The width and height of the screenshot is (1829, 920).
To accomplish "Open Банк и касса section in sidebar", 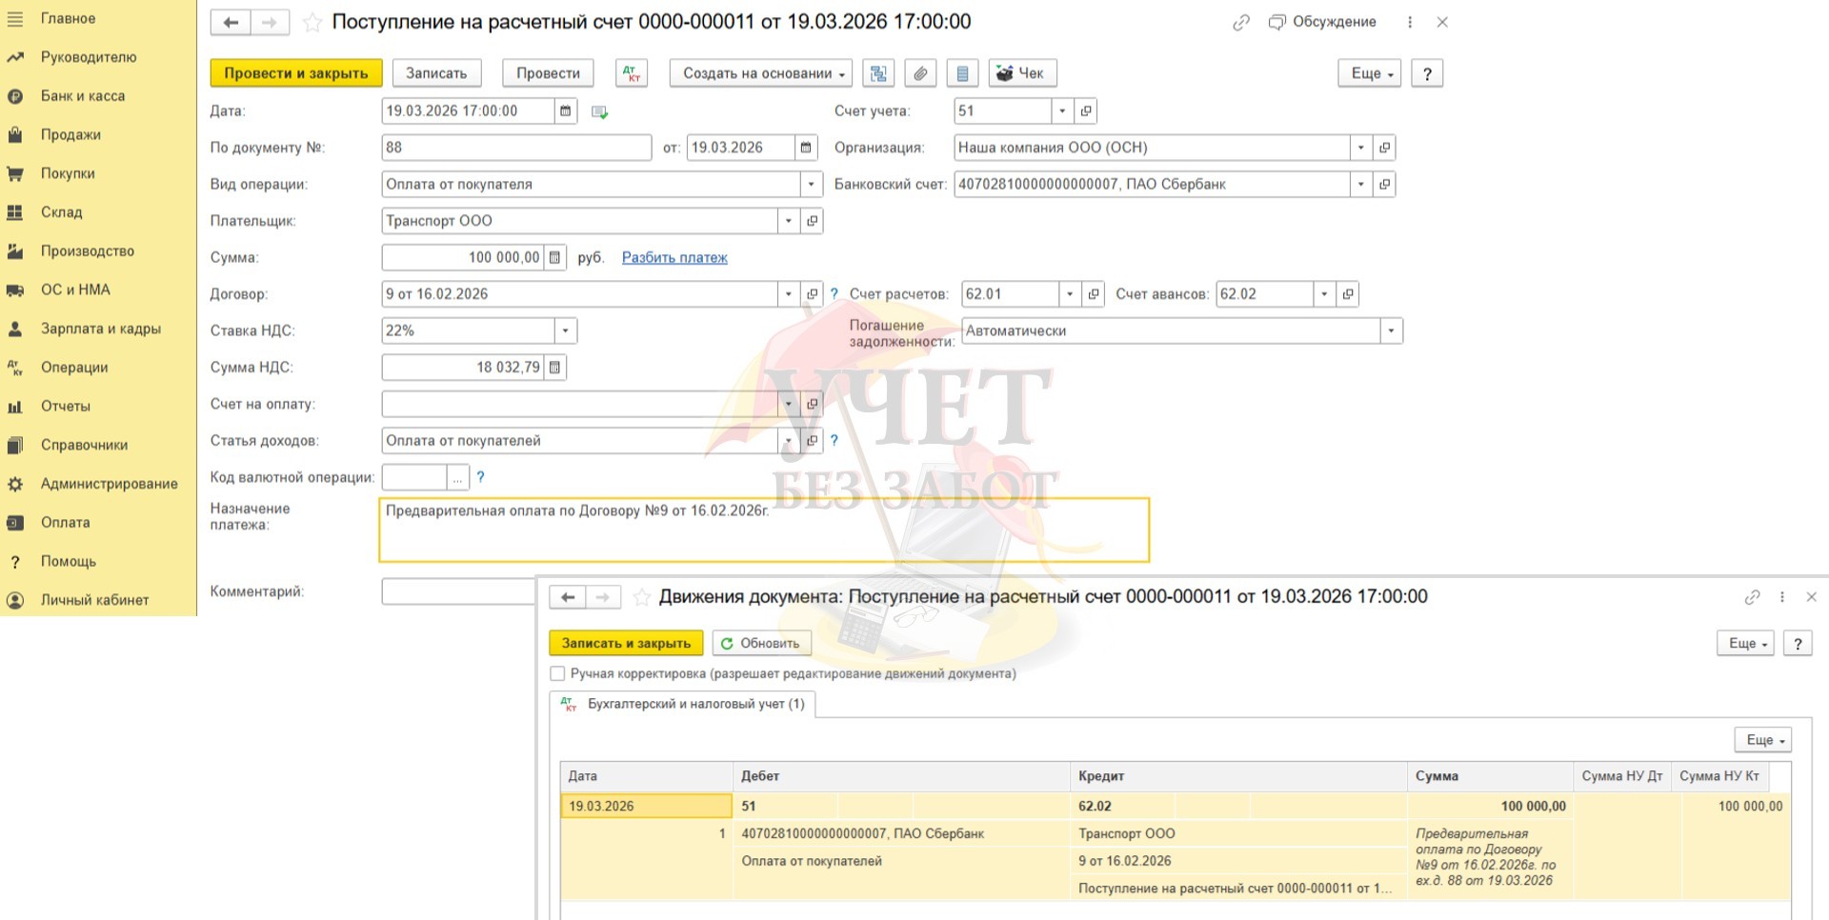I will (83, 96).
